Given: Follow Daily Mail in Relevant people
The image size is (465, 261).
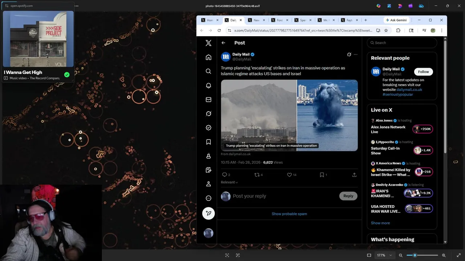Looking at the screenshot, I should (x=423, y=72).
